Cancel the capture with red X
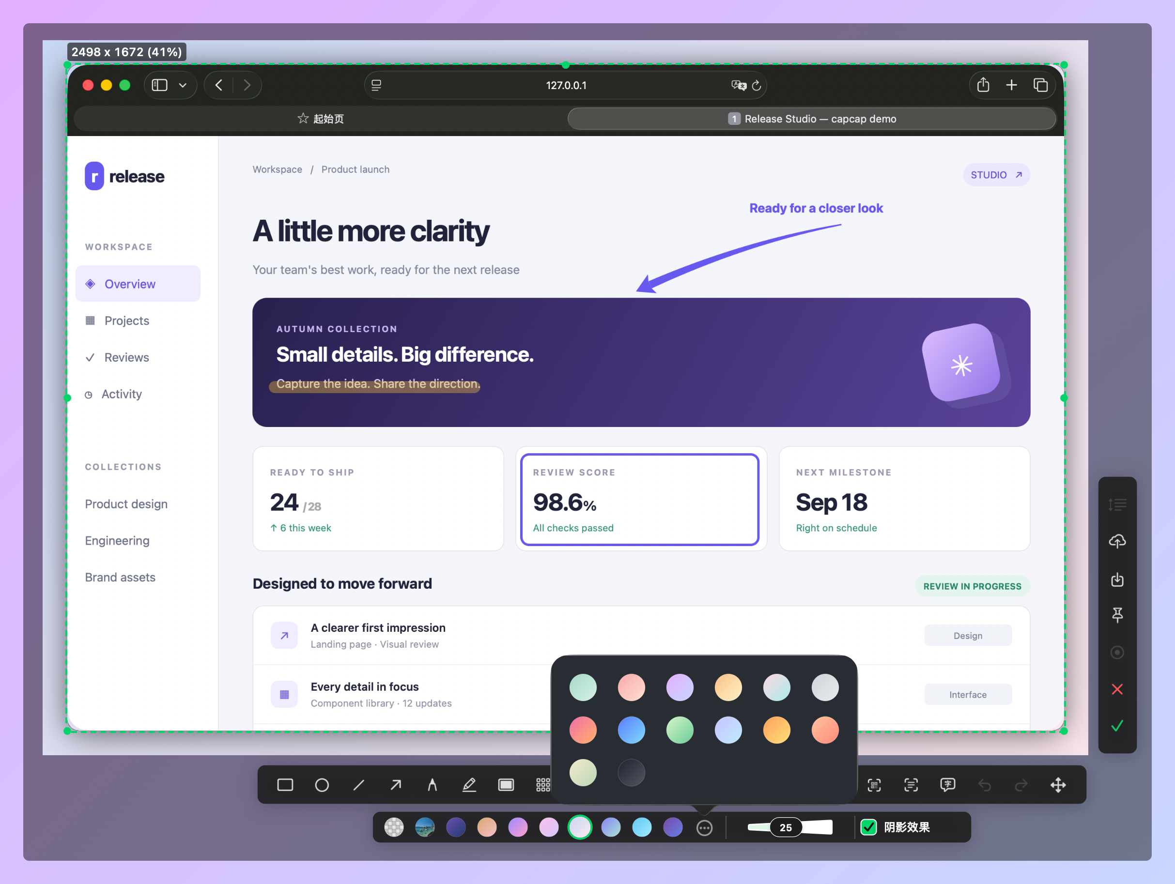This screenshot has width=1175, height=884. [x=1117, y=689]
